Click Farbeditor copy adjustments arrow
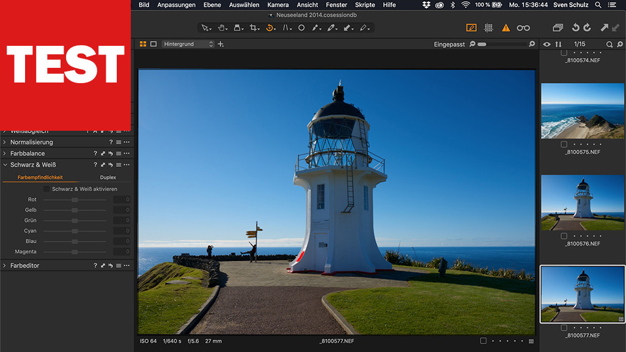 point(103,265)
